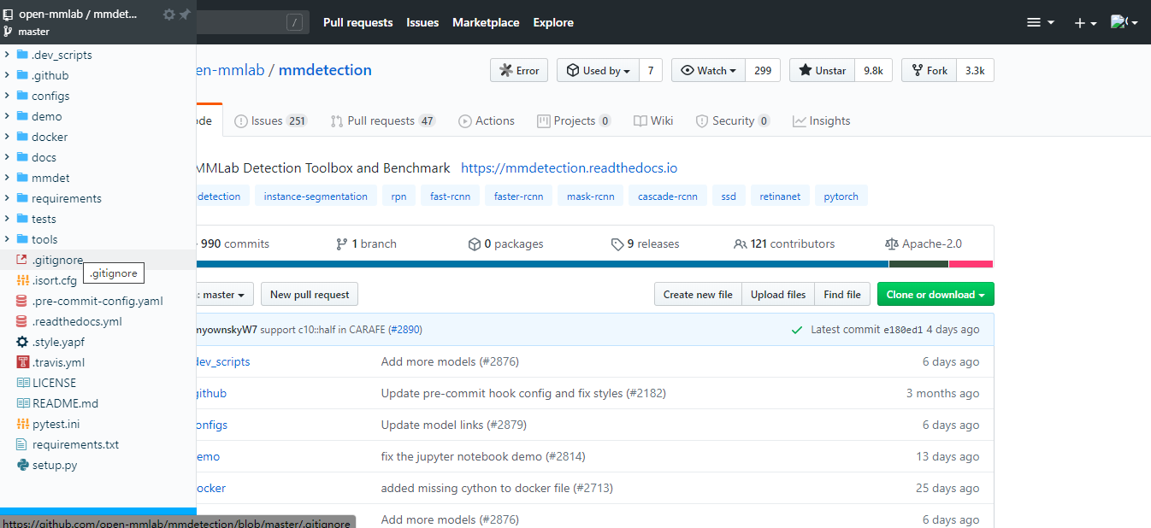Switch to the Issues repository tab
The image size is (1151, 528).
270,121
